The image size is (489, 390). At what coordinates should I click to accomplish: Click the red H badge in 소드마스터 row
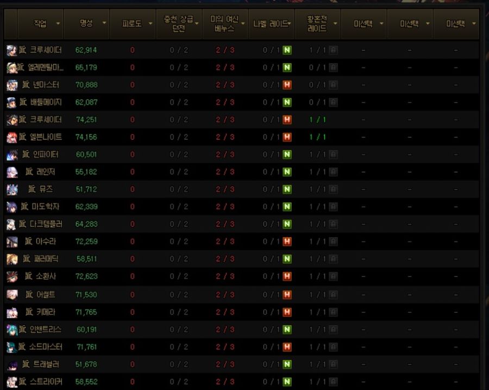tap(287, 347)
